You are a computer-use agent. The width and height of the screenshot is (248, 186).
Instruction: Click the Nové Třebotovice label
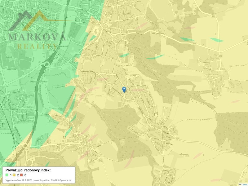click(158, 33)
